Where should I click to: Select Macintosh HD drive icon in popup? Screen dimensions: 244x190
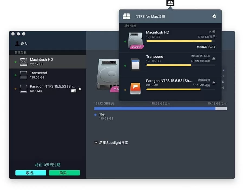(135, 41)
